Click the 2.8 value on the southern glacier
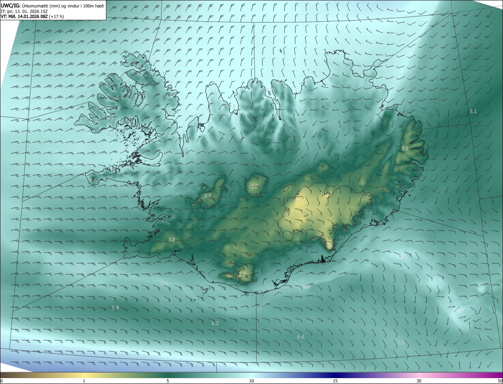Image resolution: width=503 pixels, height=384 pixels. (242, 274)
